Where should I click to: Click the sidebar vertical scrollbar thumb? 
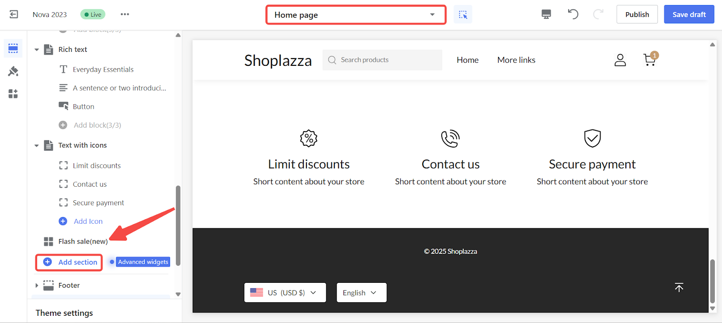pos(178,226)
